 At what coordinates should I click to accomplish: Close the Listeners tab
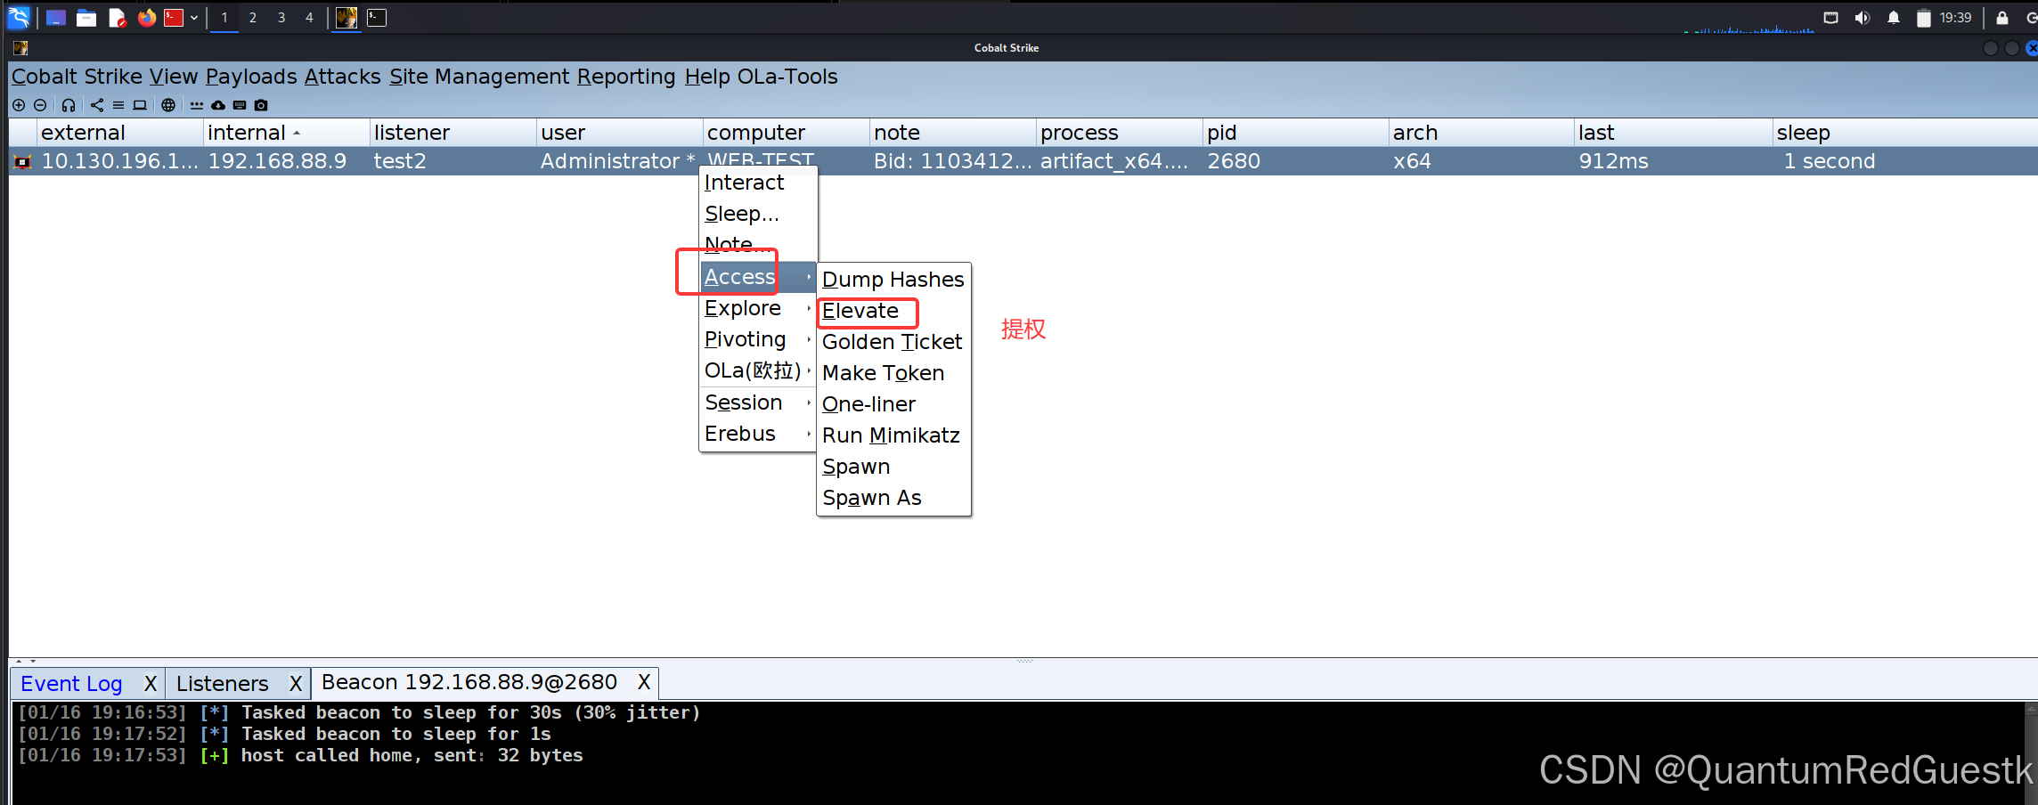296,684
